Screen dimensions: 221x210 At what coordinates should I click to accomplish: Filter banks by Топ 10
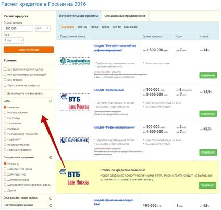point(117,27)
